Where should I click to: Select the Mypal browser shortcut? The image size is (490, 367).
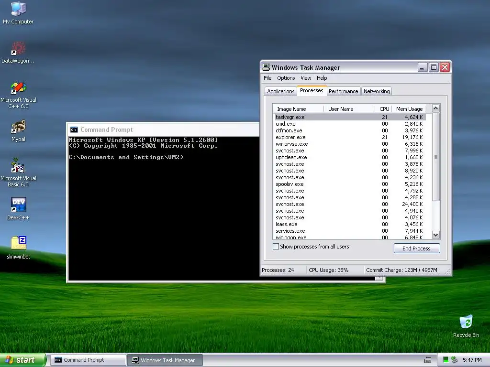coord(18,131)
